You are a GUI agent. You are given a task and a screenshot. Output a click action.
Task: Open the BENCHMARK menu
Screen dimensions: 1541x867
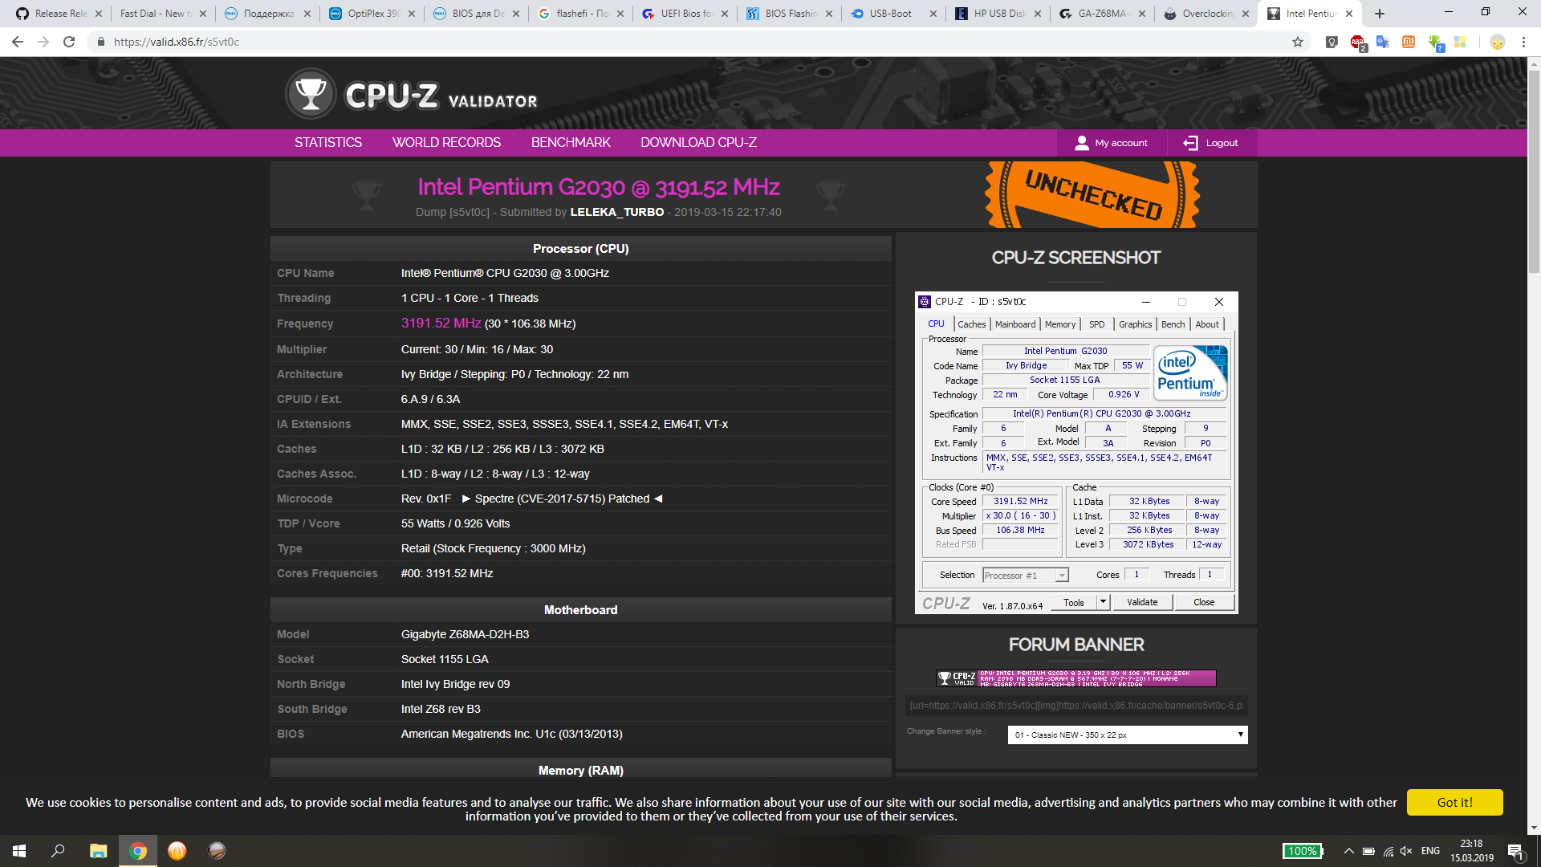click(571, 143)
